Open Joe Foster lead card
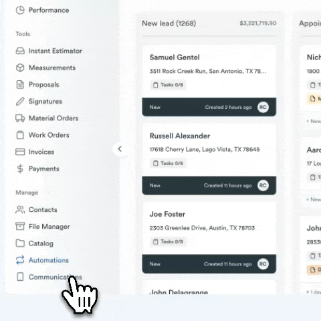The image size is (321, 321). pos(209,237)
